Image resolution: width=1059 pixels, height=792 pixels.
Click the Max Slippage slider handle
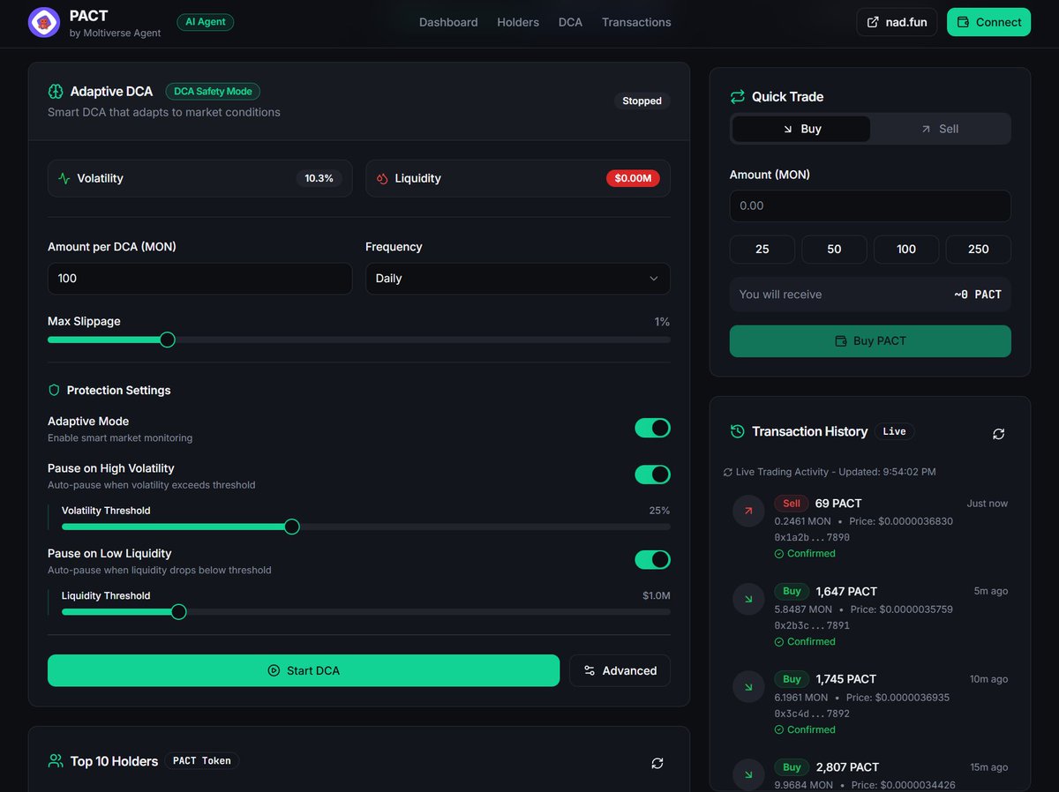tap(168, 340)
